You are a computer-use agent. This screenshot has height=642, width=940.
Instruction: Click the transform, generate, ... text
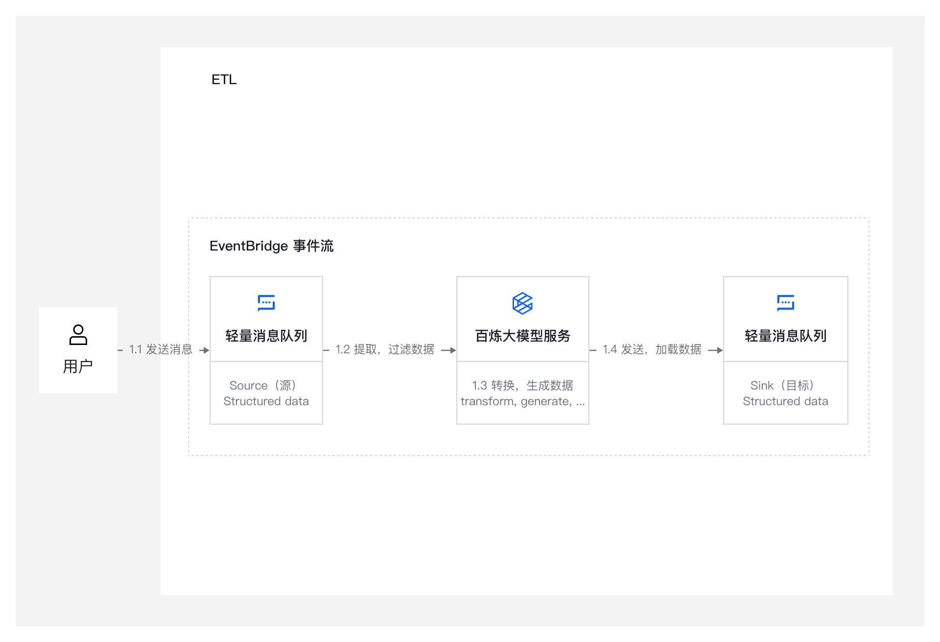pos(523,402)
